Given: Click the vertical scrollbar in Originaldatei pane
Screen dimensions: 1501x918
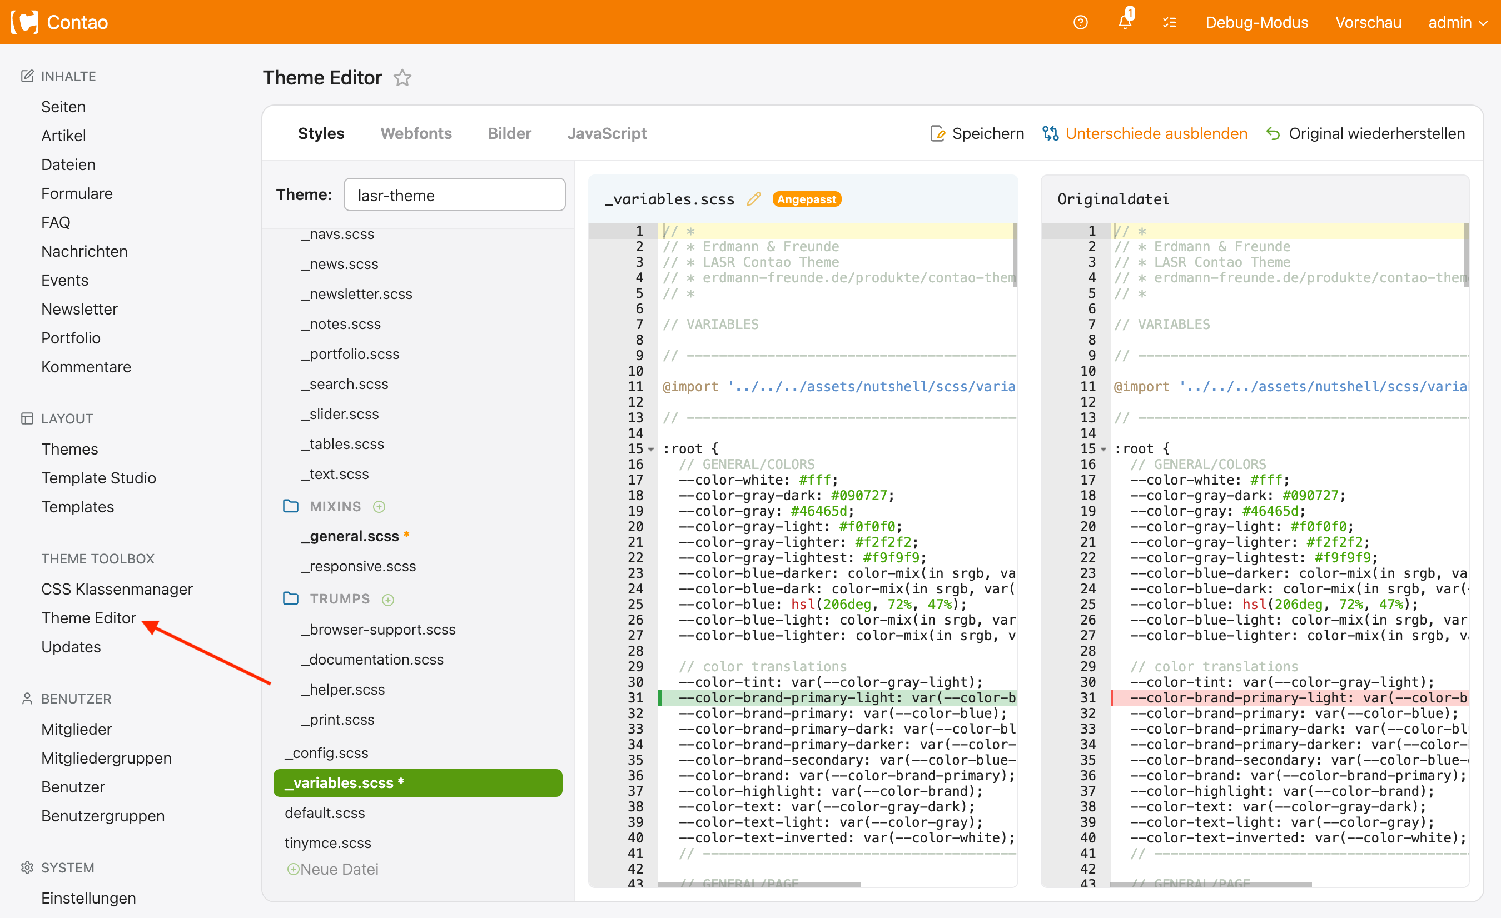Looking at the screenshot, I should [1467, 255].
